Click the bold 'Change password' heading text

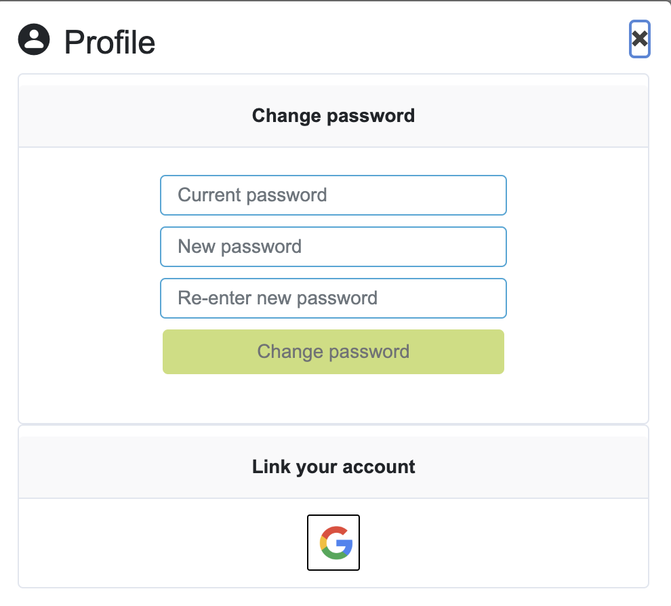(x=333, y=116)
